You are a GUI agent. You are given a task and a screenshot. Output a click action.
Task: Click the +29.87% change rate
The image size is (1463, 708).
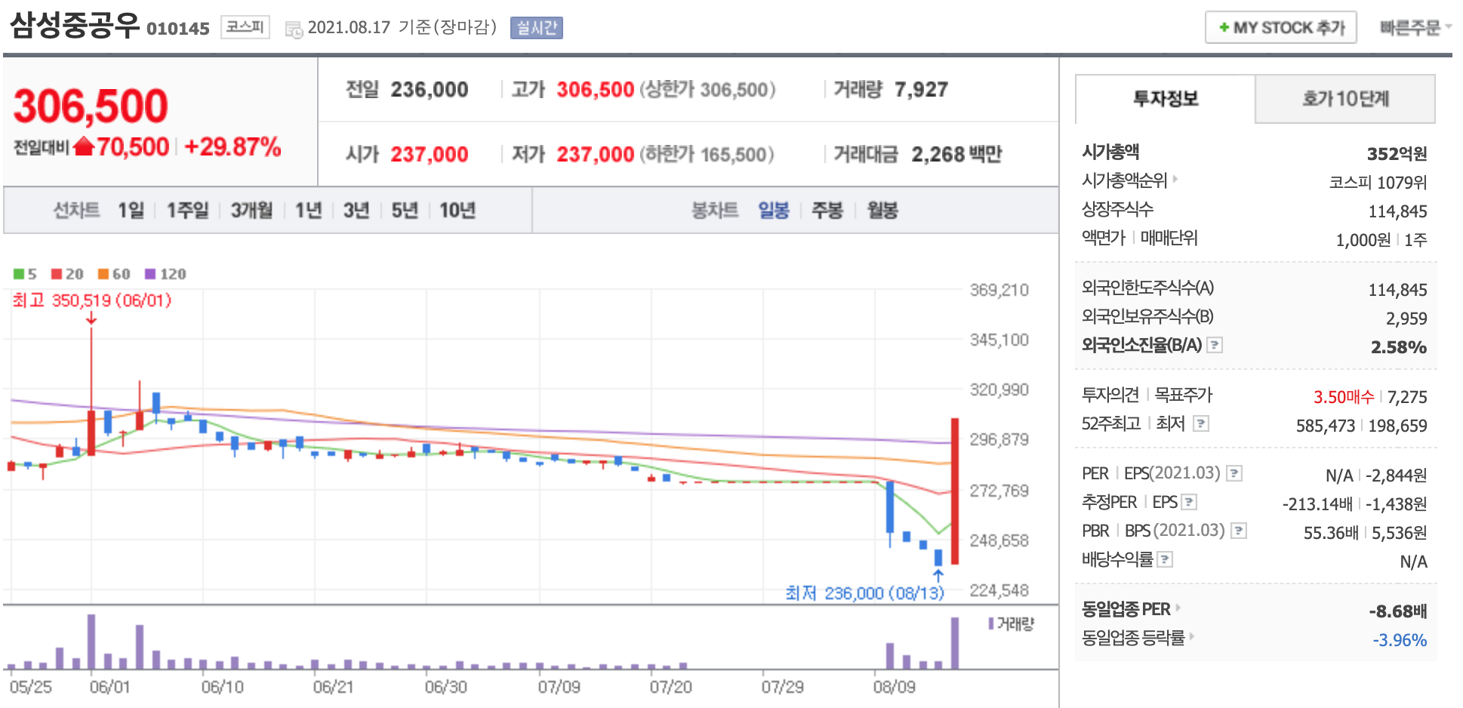click(233, 146)
